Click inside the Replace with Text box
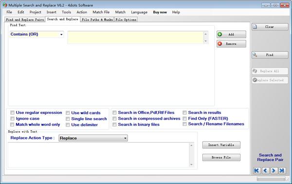This screenshot has height=184, width=292. pos(99,155)
